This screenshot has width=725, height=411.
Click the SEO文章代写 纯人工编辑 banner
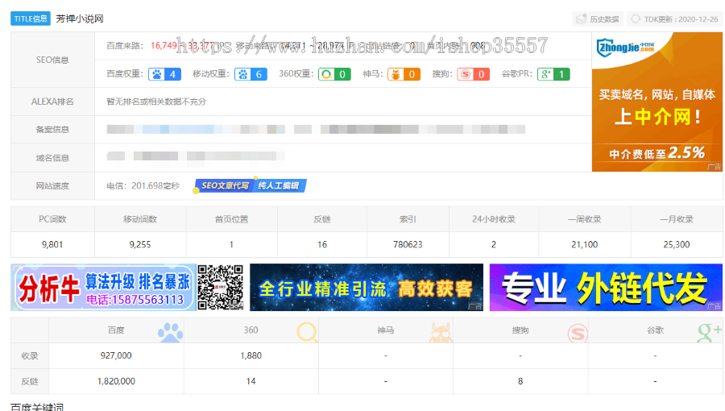(x=251, y=186)
